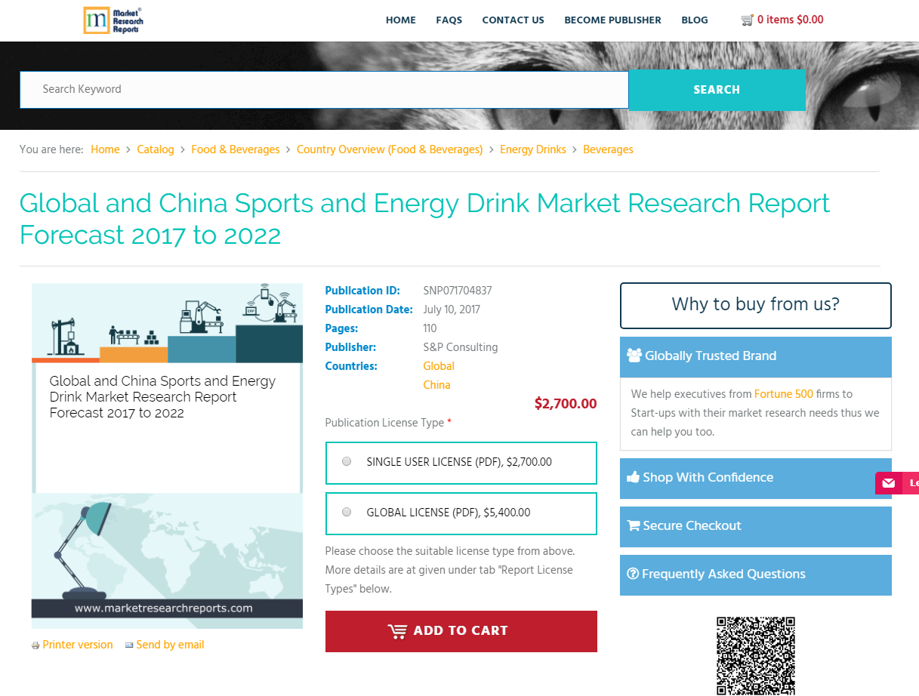Follow Energy Drinks breadcrumb link
Viewport: 919px width, 696px height.
coord(533,149)
